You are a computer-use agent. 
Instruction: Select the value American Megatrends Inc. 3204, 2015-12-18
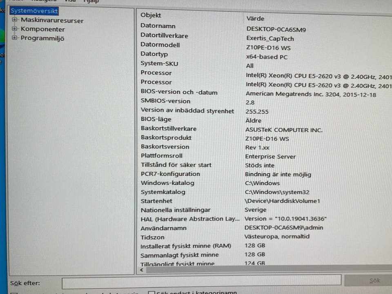point(311,94)
